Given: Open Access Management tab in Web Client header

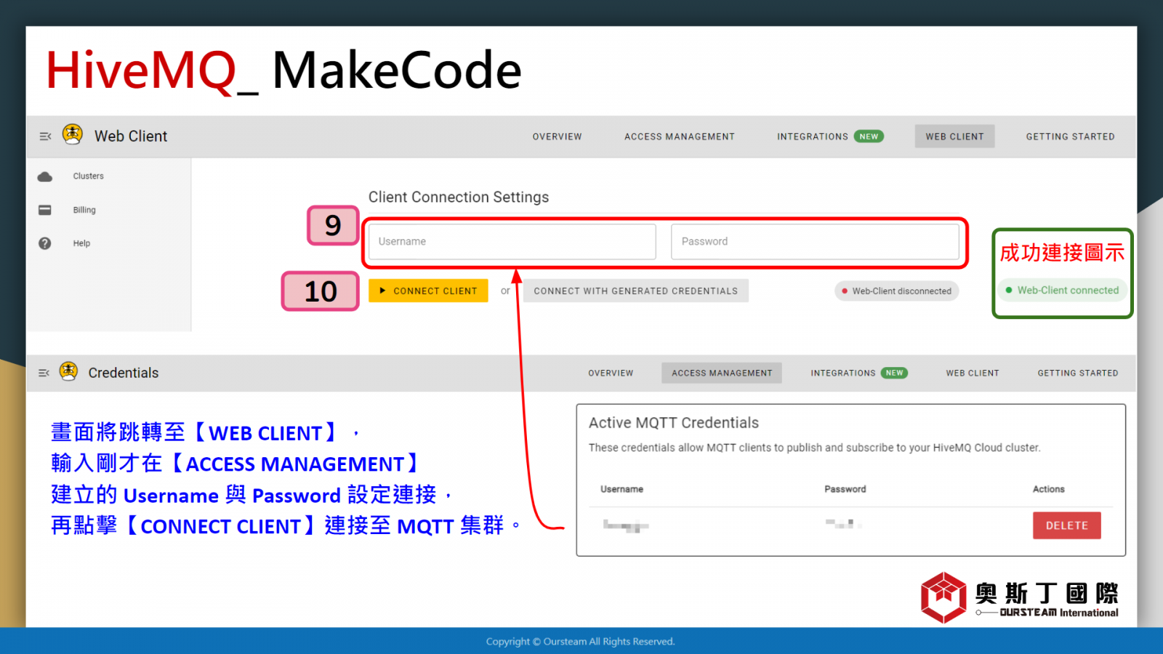Looking at the screenshot, I should pos(680,137).
